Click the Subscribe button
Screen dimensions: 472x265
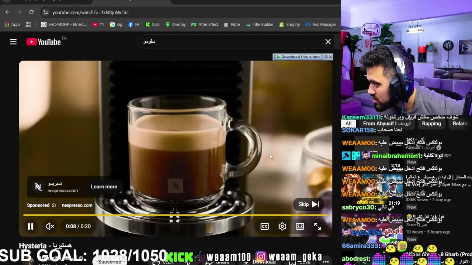[110, 261]
